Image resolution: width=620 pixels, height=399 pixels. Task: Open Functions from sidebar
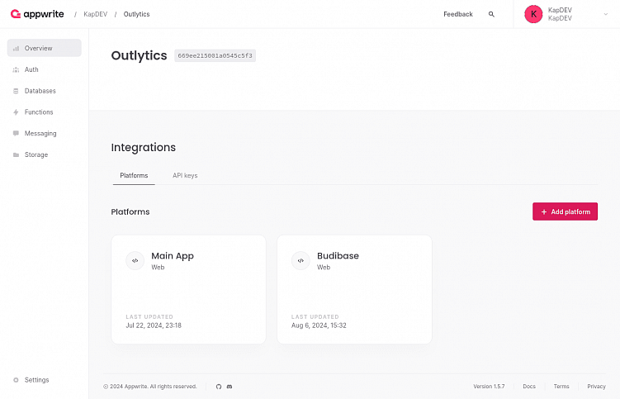pos(38,112)
